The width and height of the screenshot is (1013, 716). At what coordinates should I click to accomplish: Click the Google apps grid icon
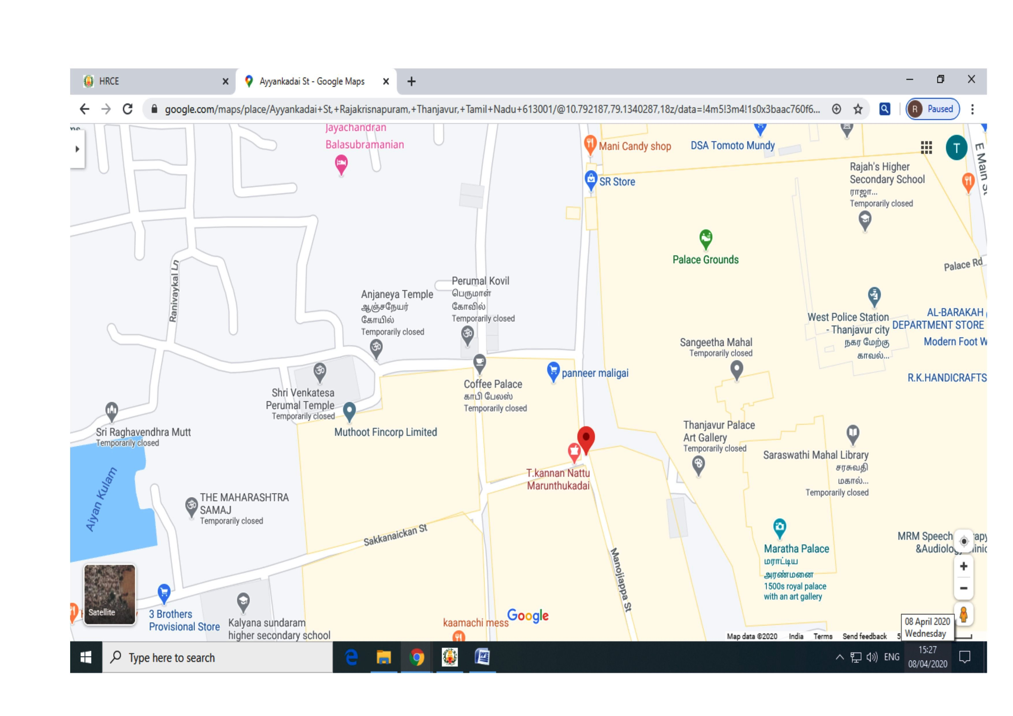coord(926,147)
